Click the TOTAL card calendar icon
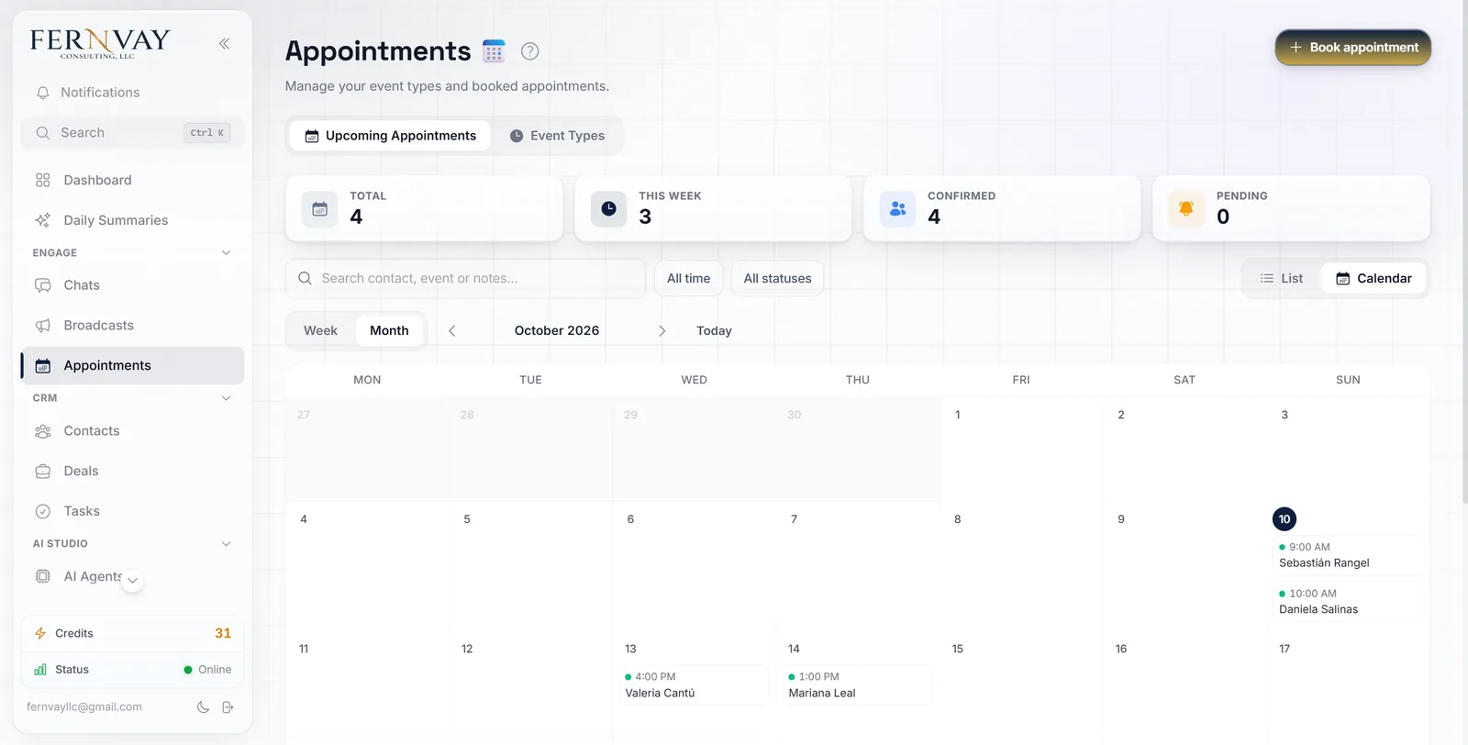This screenshot has height=745, width=1468. coord(319,209)
